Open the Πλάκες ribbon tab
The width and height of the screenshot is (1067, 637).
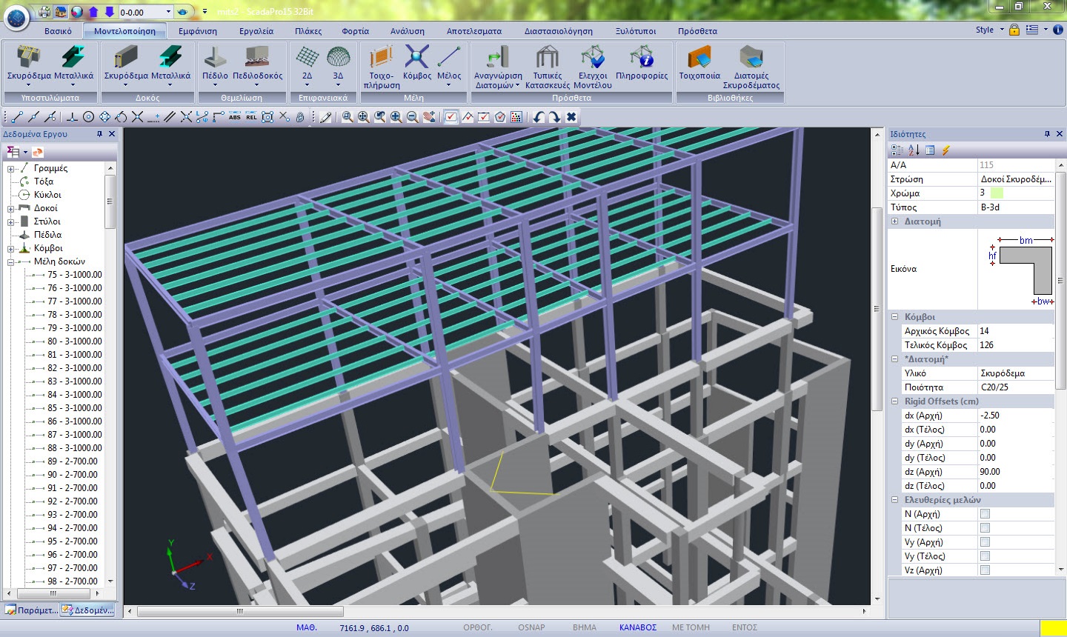coord(308,31)
